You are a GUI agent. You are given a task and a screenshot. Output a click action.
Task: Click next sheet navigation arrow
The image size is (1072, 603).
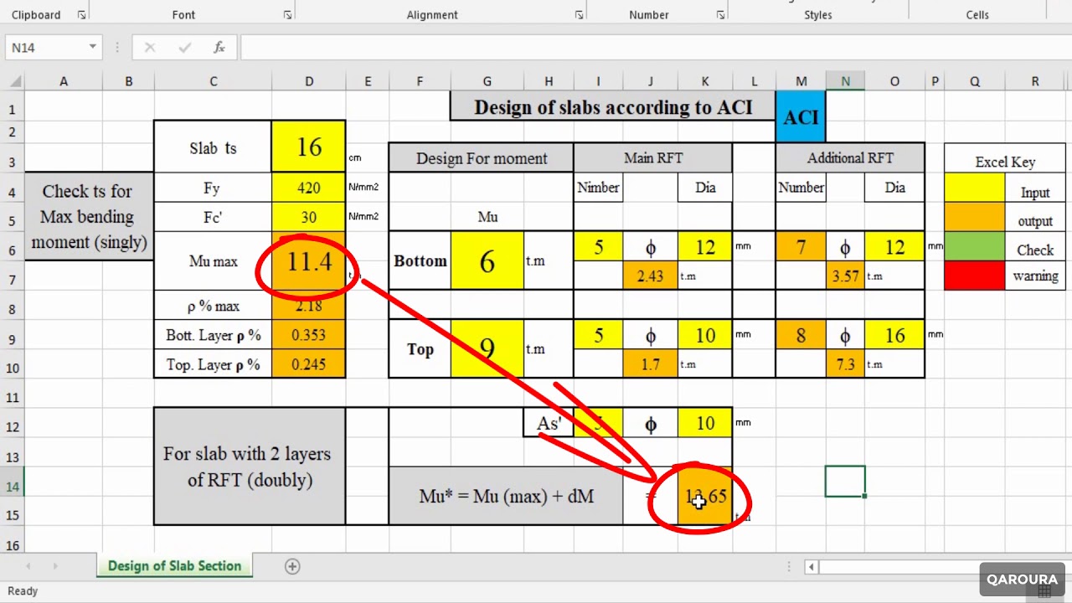55,566
